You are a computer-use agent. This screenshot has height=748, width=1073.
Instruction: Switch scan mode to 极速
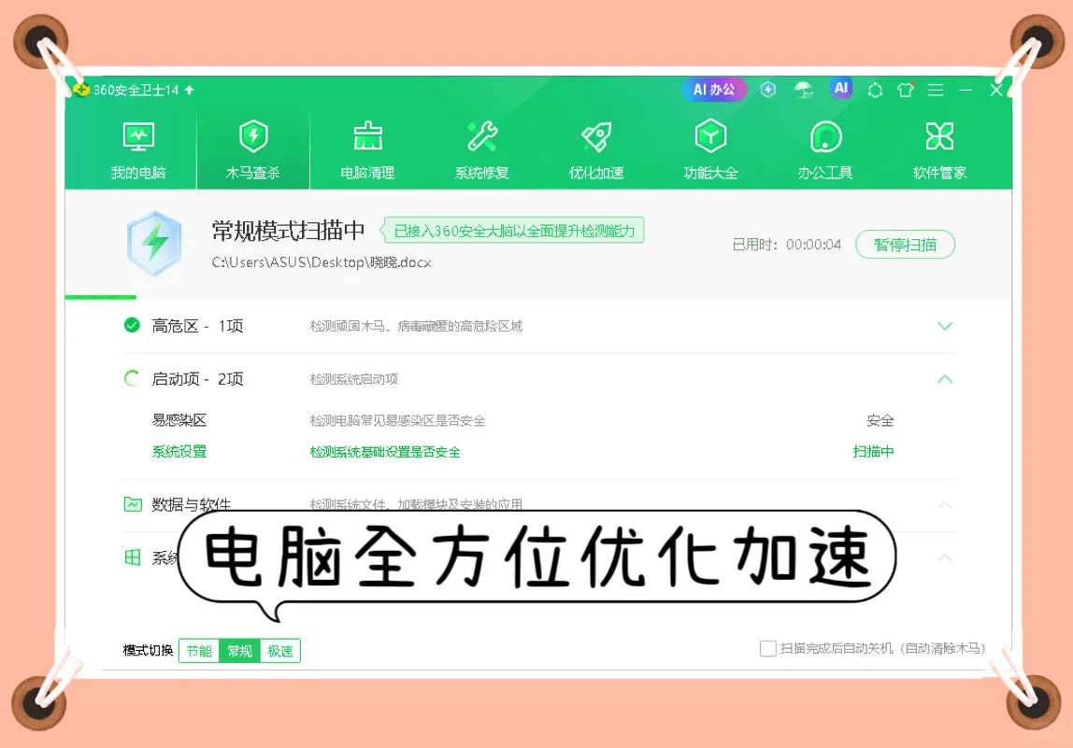click(279, 651)
